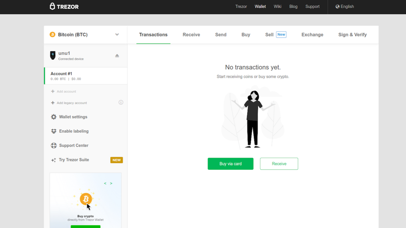Show previous promo banner slide
The image size is (406, 228).
105,183
